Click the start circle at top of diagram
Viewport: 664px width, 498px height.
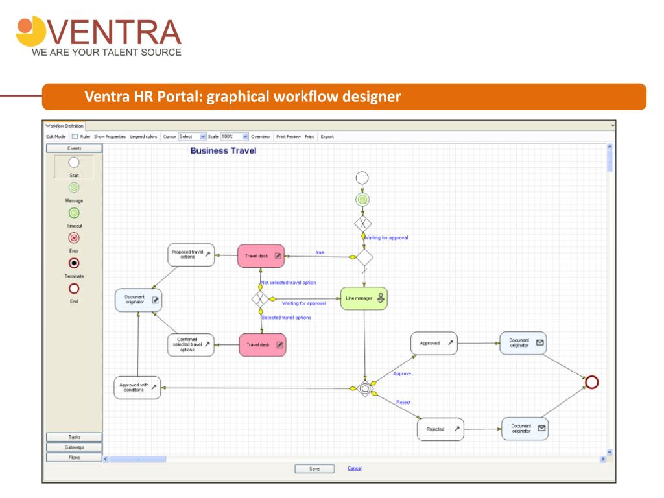pos(362,178)
